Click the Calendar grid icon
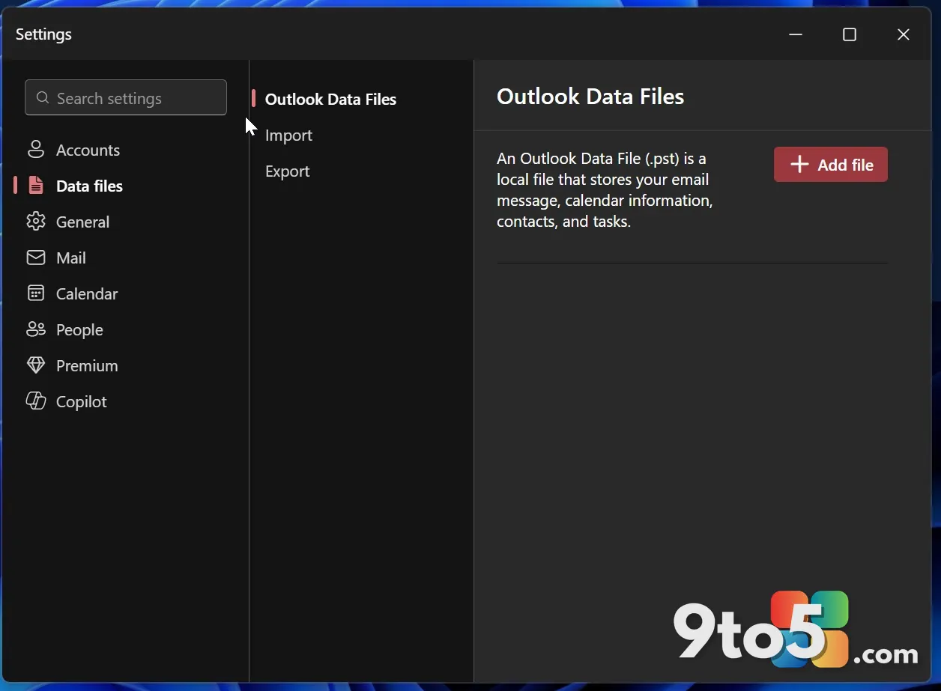Screen dimensions: 941x691 pyautogui.click(x=36, y=293)
